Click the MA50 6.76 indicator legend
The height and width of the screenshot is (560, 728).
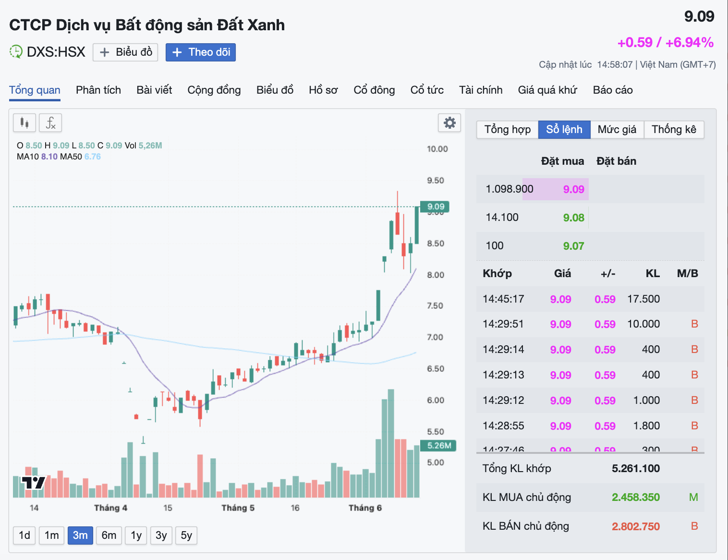[80, 157]
